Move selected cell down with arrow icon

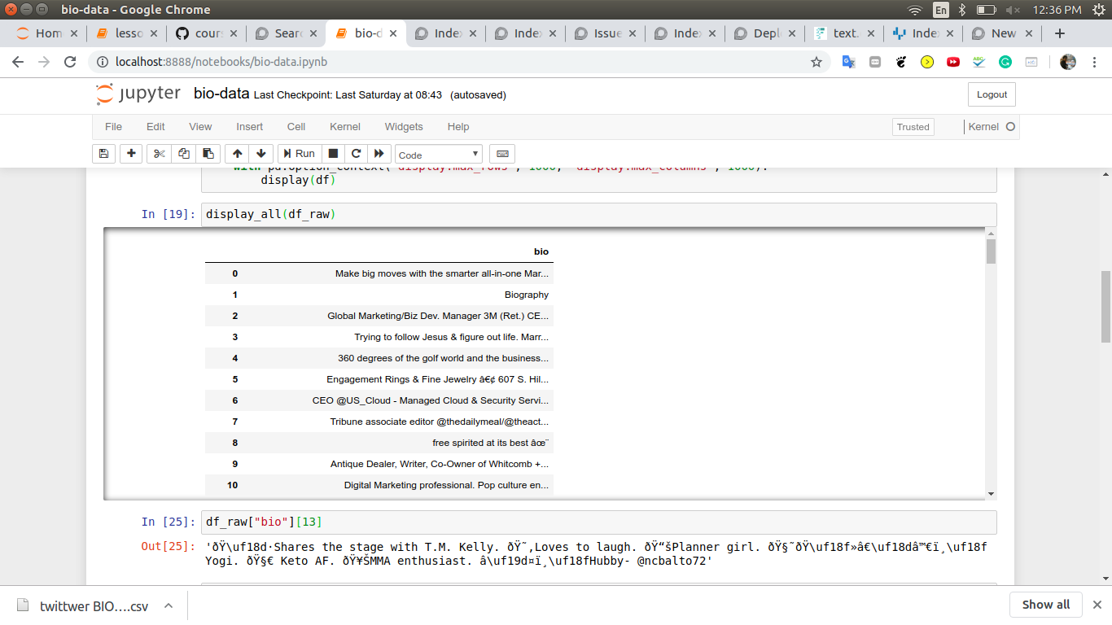(260, 154)
